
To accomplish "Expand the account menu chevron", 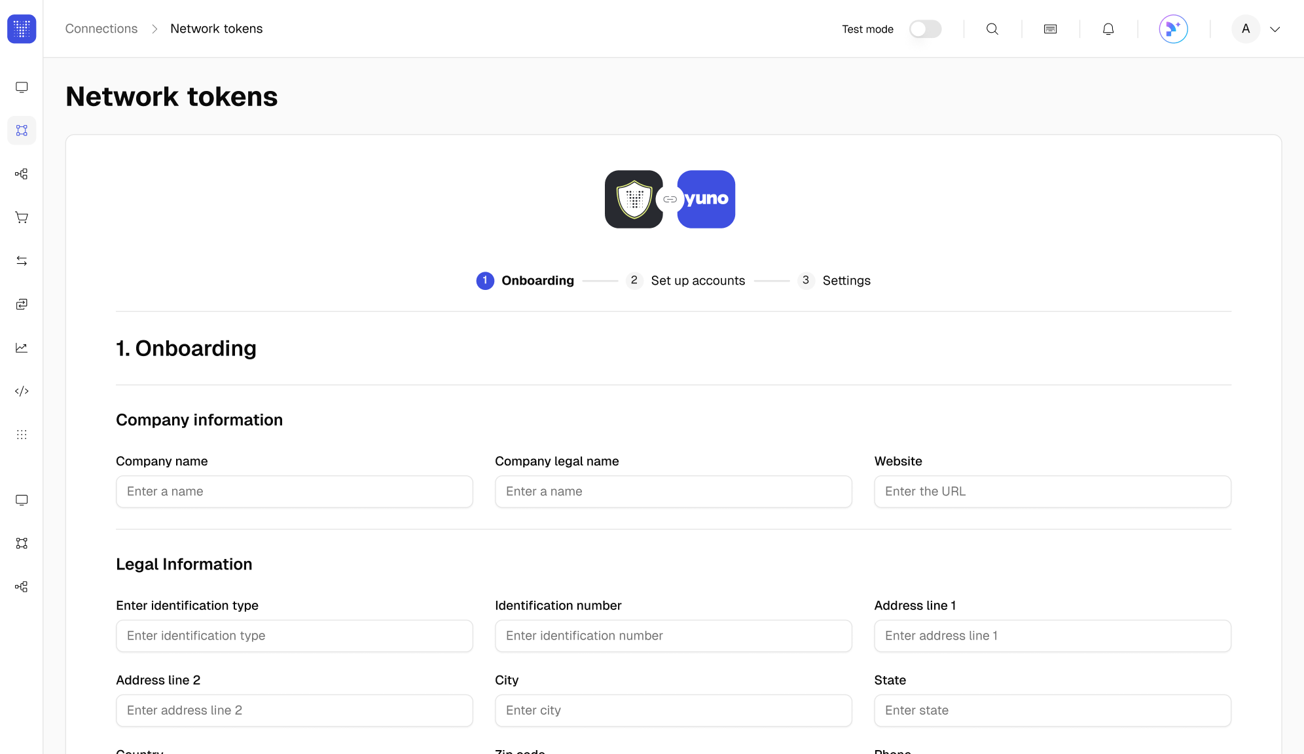I will (1275, 29).
